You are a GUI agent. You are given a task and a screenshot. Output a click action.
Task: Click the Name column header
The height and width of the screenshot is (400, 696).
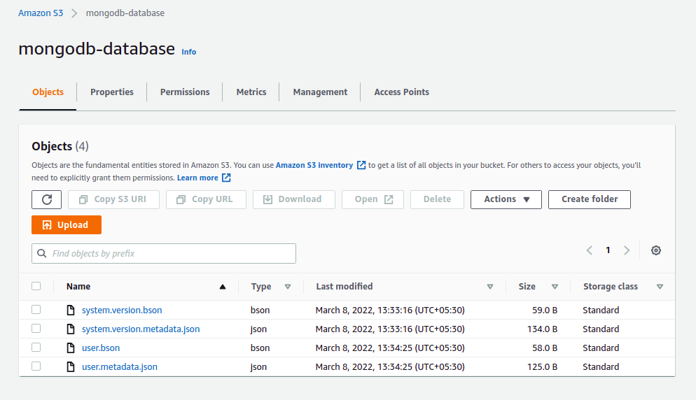tap(78, 287)
